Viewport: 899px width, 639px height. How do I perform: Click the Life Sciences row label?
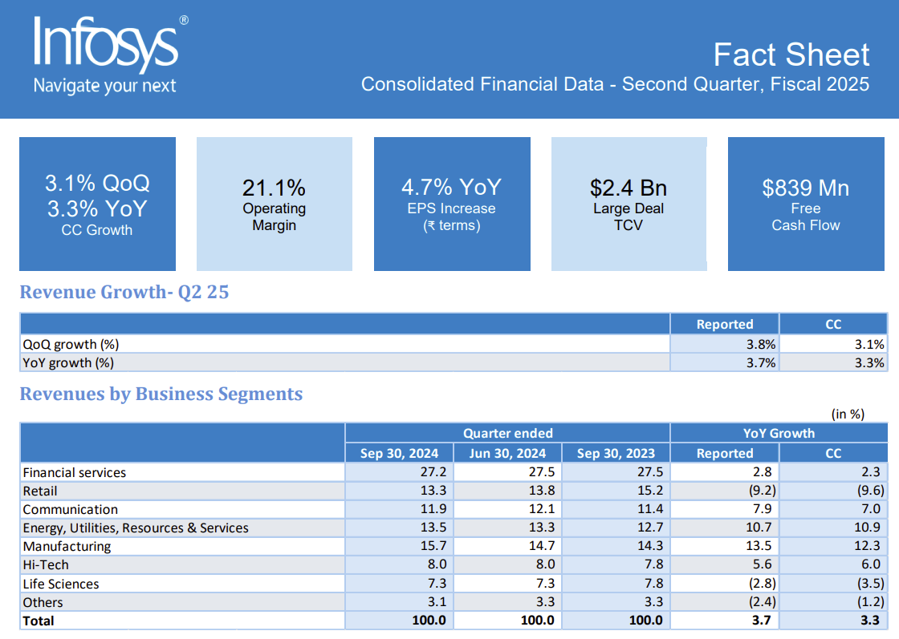coord(61,584)
